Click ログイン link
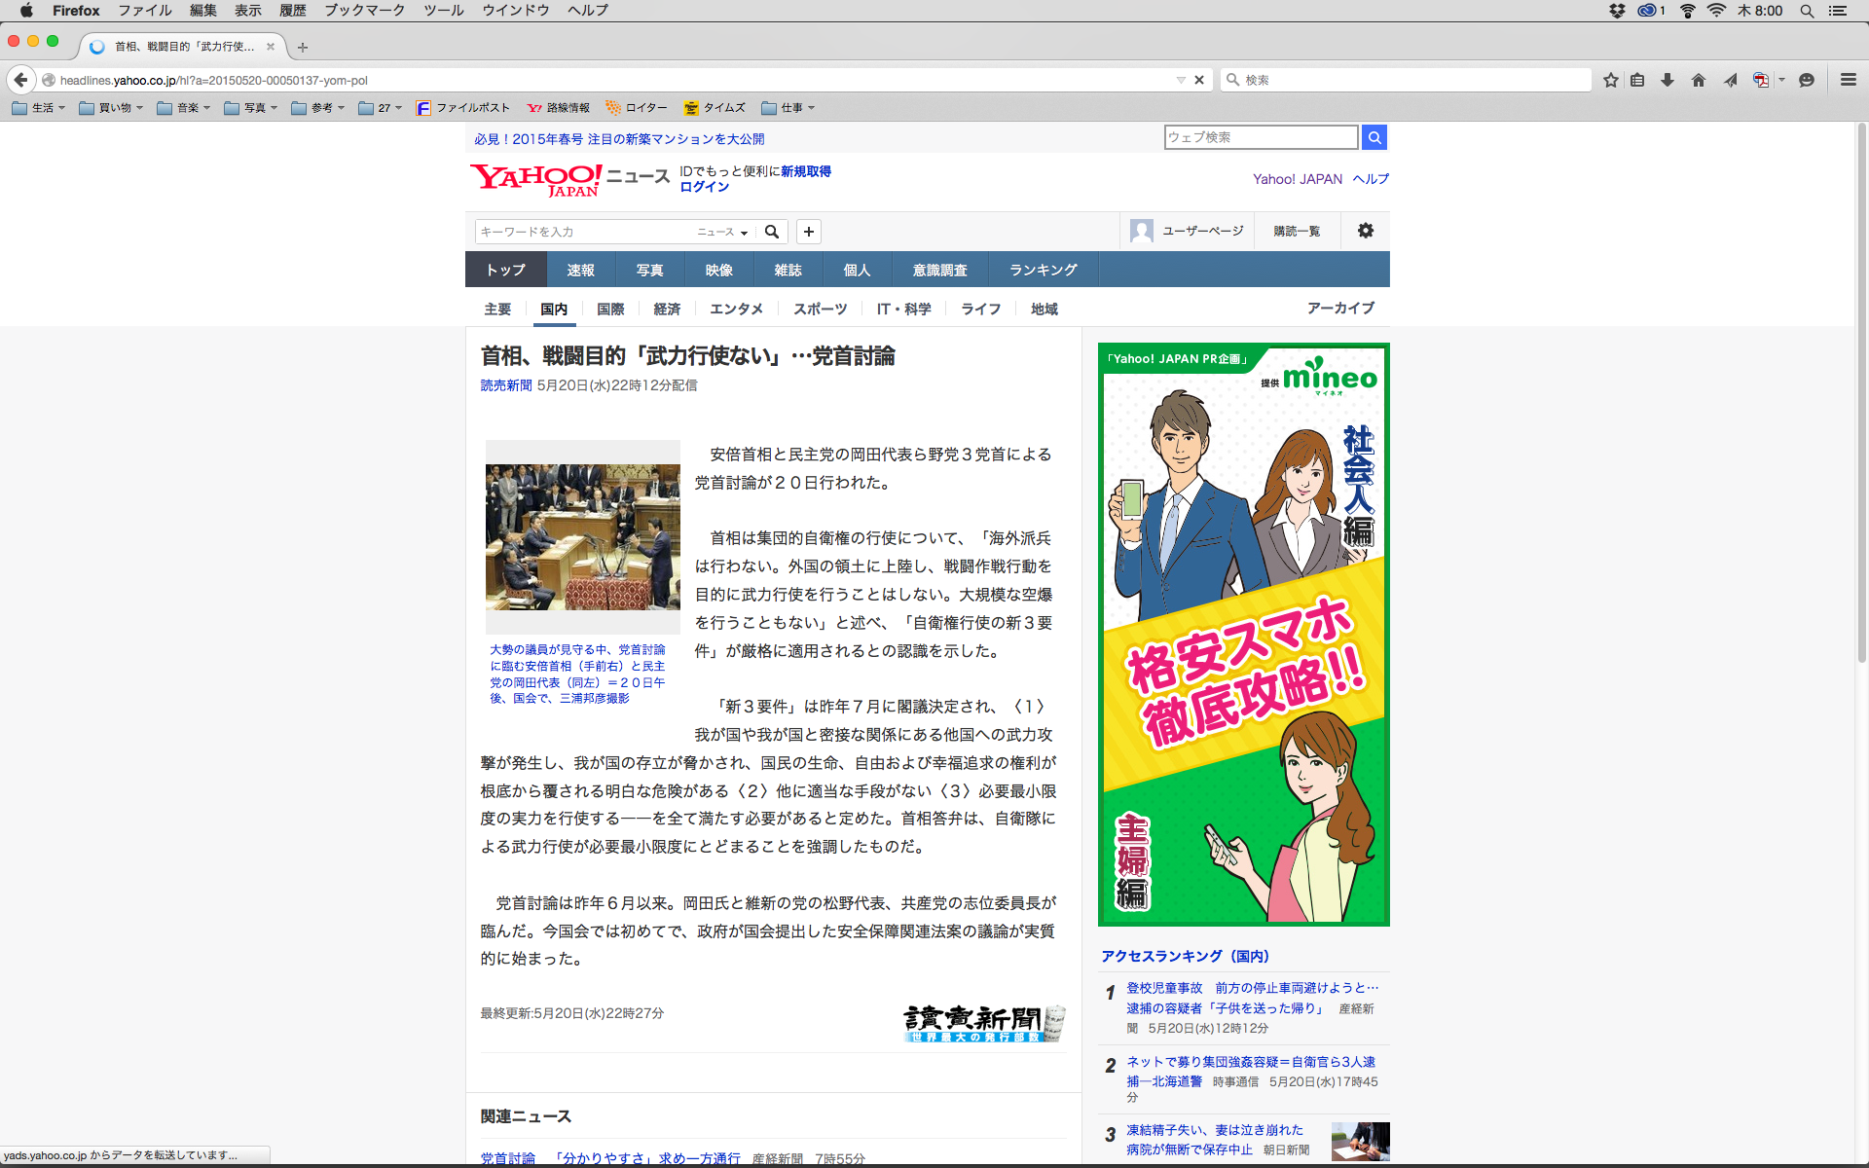The image size is (1869, 1168). (x=704, y=187)
